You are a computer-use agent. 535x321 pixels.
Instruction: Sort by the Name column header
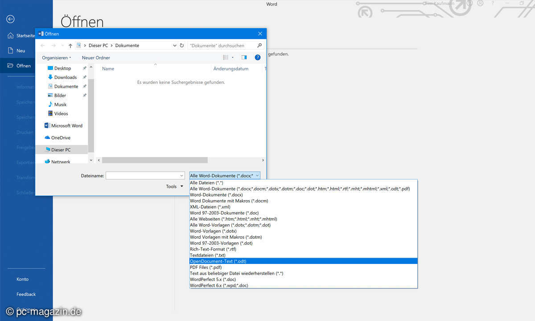(108, 69)
